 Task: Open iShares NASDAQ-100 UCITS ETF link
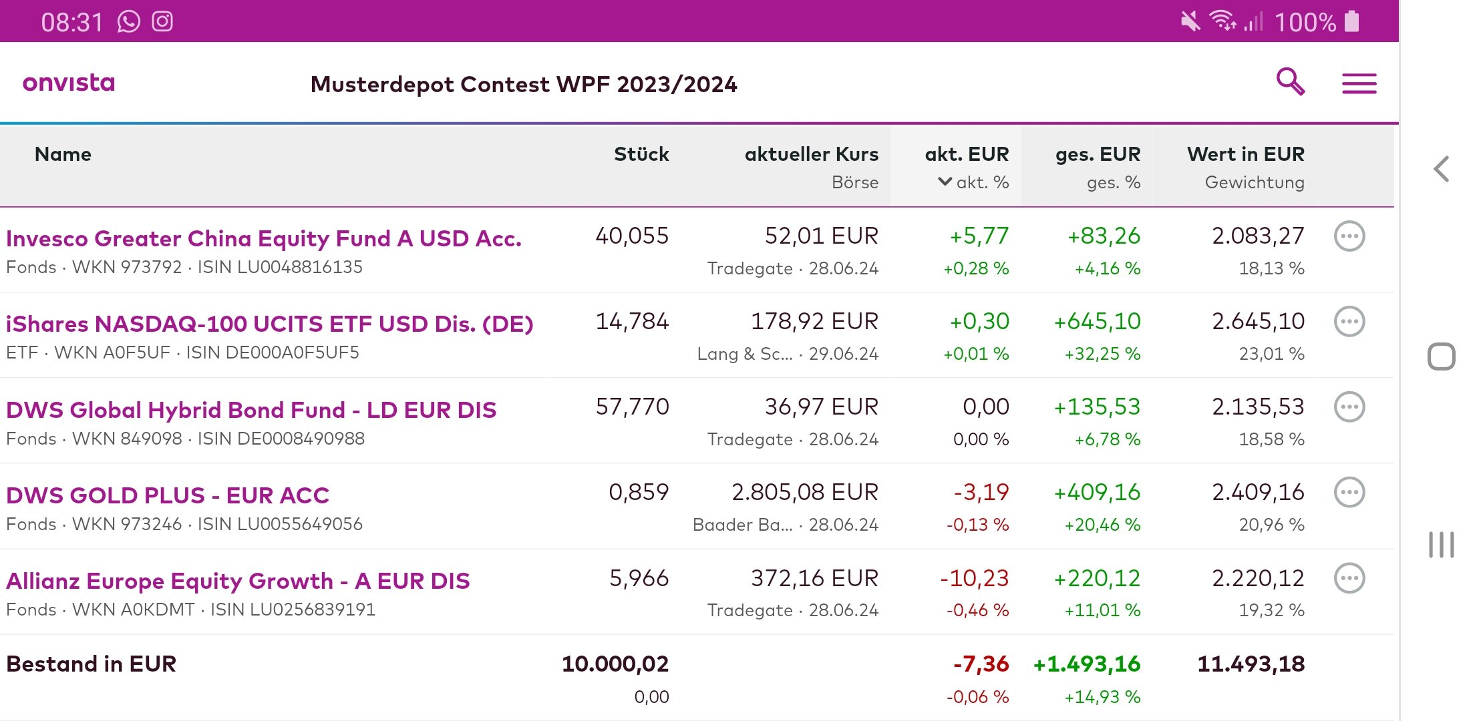[269, 324]
